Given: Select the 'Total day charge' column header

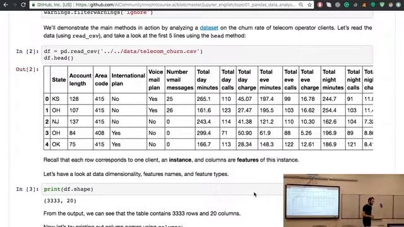Looking at the screenshot, I should pos(247,79).
